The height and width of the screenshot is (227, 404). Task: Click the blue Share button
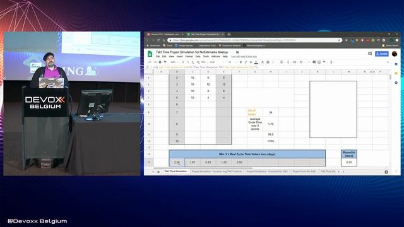[x=381, y=54]
